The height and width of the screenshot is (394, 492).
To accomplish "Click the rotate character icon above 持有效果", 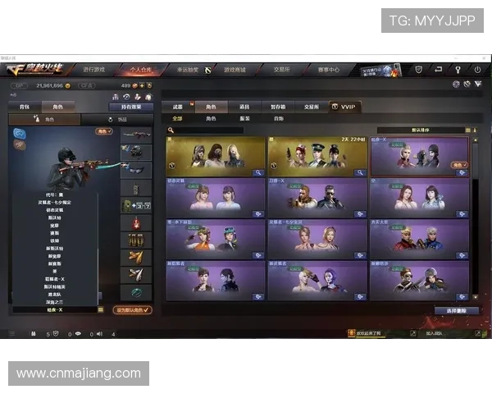I will click(x=126, y=97).
